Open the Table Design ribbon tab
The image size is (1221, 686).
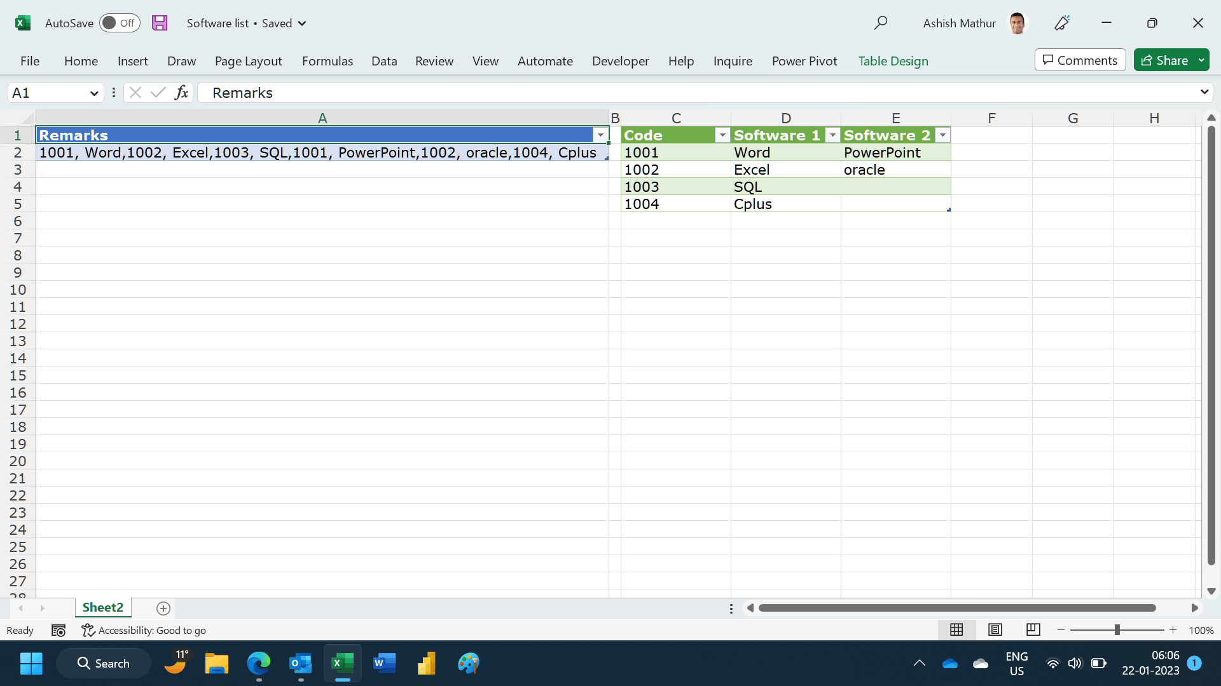(893, 61)
